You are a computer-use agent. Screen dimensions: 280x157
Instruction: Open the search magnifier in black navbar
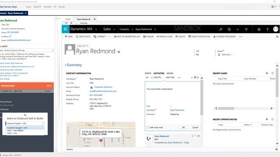[x=220, y=29]
